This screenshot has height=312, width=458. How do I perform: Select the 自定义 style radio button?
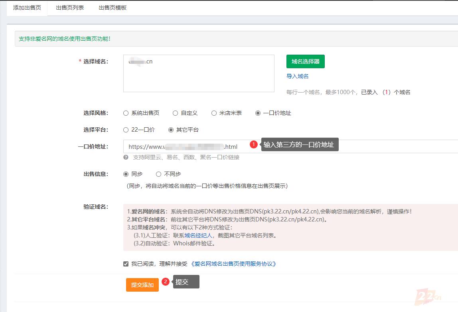tap(176, 113)
